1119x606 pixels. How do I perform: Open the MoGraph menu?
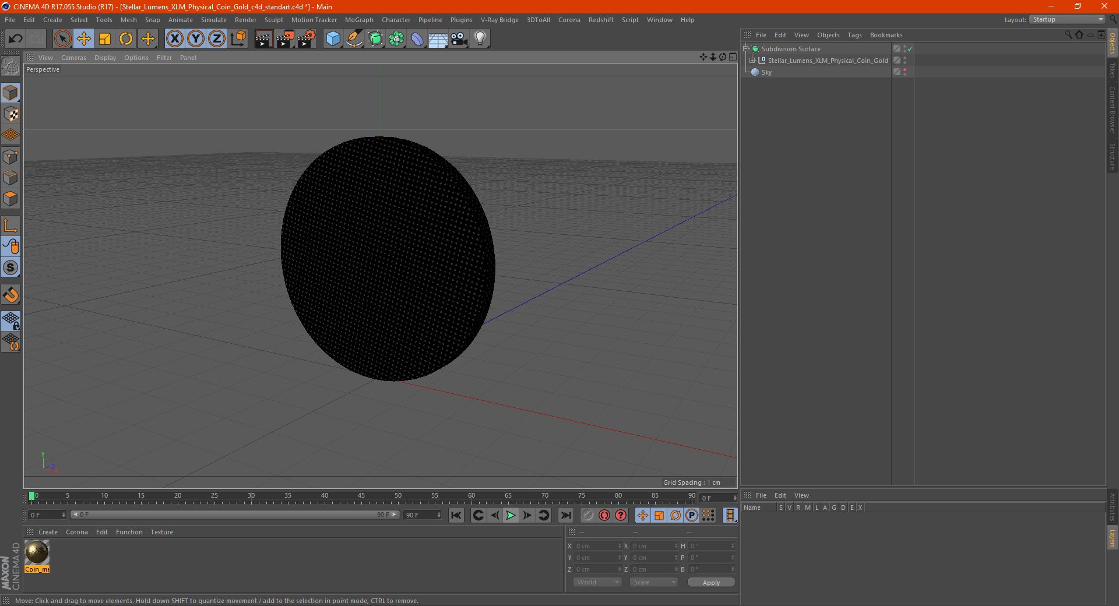359,20
